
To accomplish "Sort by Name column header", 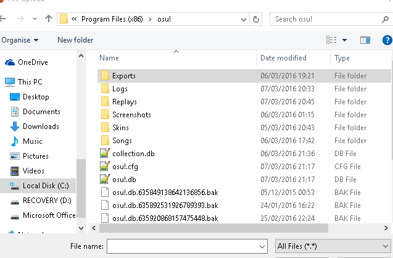I will [109, 58].
